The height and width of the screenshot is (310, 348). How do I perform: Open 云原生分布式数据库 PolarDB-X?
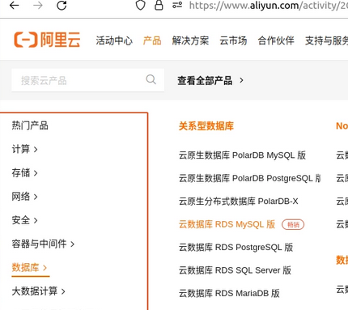pos(239,202)
